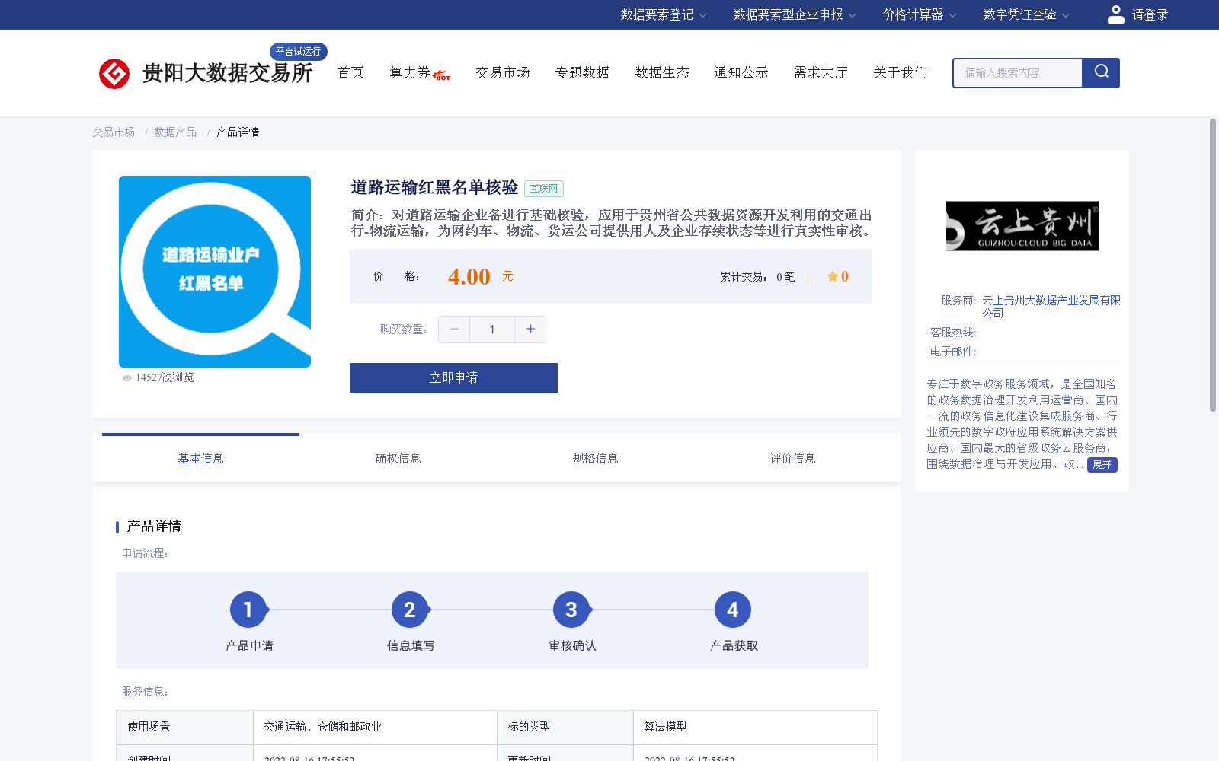Image resolution: width=1219 pixels, height=761 pixels.
Task: Open 数据生态 navigation item
Action: tap(662, 73)
